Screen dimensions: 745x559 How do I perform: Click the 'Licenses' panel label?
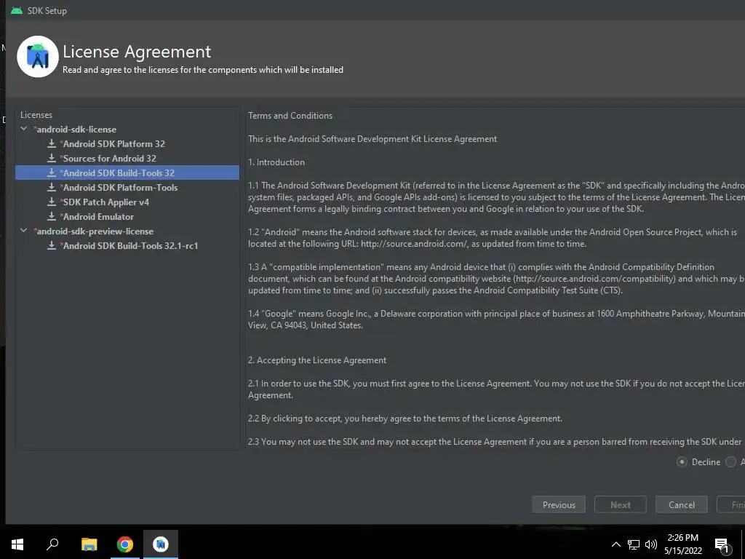coord(36,115)
